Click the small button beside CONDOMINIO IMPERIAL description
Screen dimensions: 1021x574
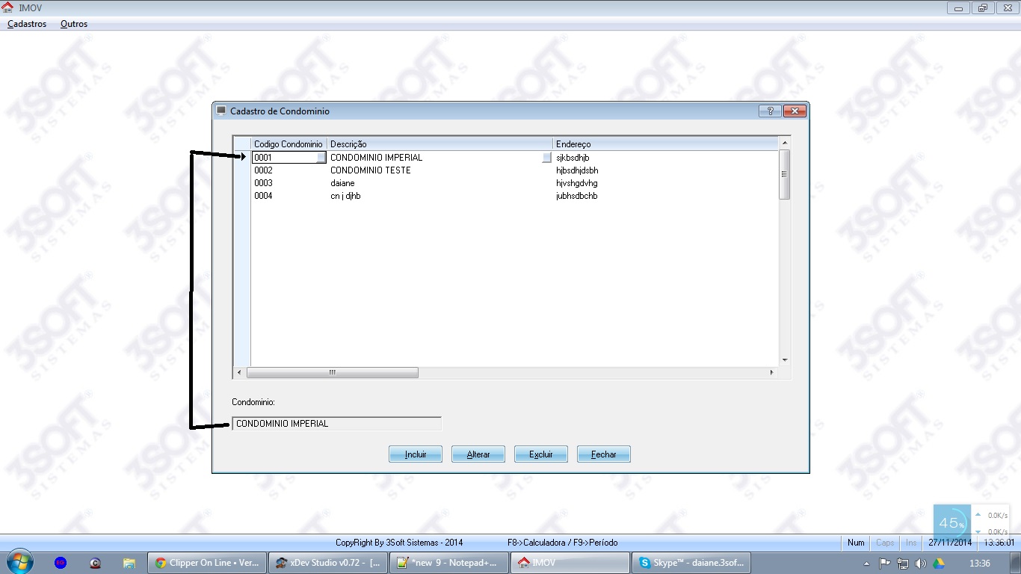coord(546,158)
